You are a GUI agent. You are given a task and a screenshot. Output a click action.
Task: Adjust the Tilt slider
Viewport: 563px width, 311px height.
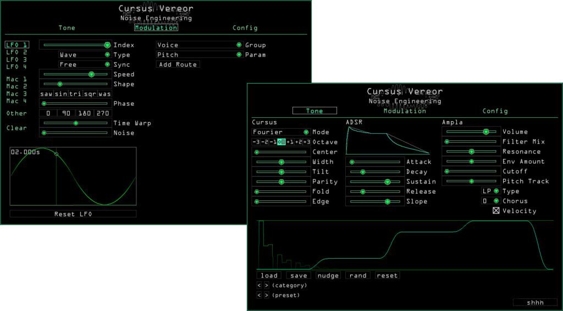point(281,172)
